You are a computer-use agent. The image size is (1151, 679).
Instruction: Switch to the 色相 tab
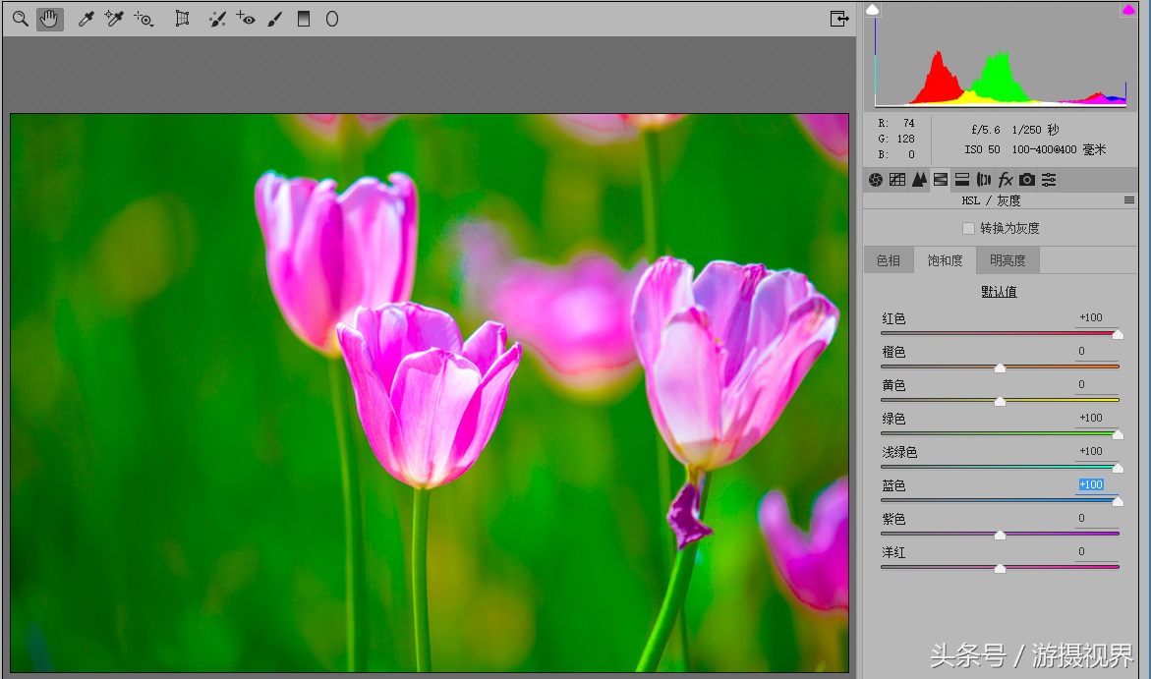click(x=888, y=260)
